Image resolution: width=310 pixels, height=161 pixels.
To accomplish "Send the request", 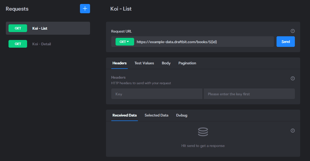I will coord(286,42).
